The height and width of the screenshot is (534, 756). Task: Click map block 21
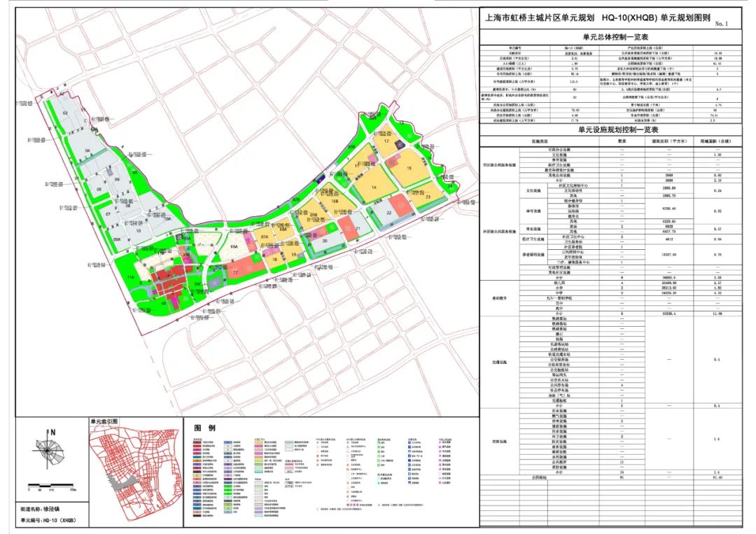coord(358,228)
